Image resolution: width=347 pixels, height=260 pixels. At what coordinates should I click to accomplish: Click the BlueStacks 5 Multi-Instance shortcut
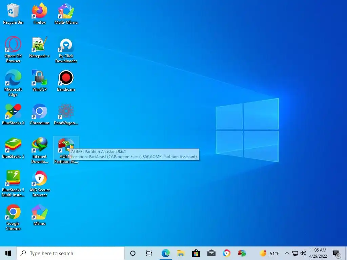point(13,184)
